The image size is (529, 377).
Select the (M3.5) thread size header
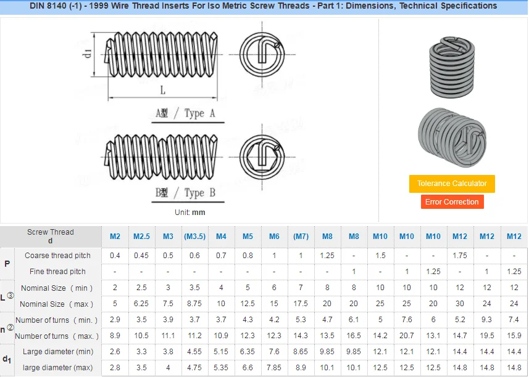(x=194, y=237)
